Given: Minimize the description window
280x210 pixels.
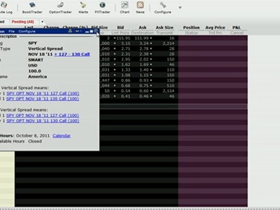Looking at the screenshot, I should [87, 32].
